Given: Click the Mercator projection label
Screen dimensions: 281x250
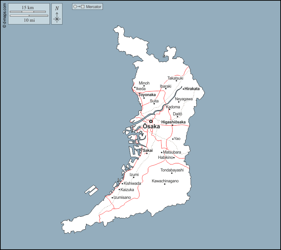Looking at the screenshot, I should click(94, 7).
